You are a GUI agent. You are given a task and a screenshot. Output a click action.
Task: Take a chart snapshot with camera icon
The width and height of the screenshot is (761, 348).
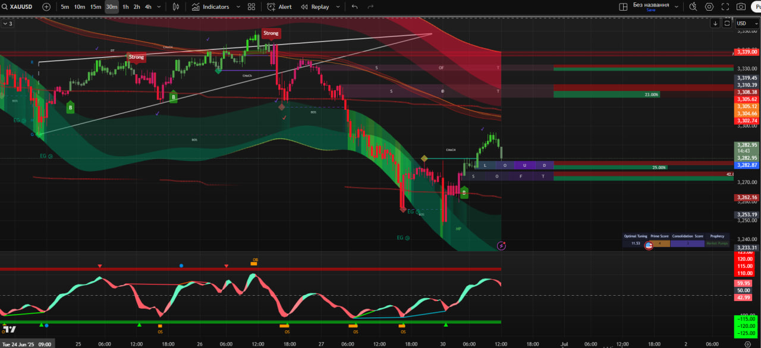point(741,7)
